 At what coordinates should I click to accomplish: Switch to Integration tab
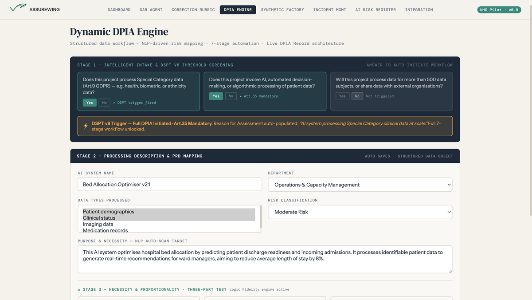tap(419, 10)
